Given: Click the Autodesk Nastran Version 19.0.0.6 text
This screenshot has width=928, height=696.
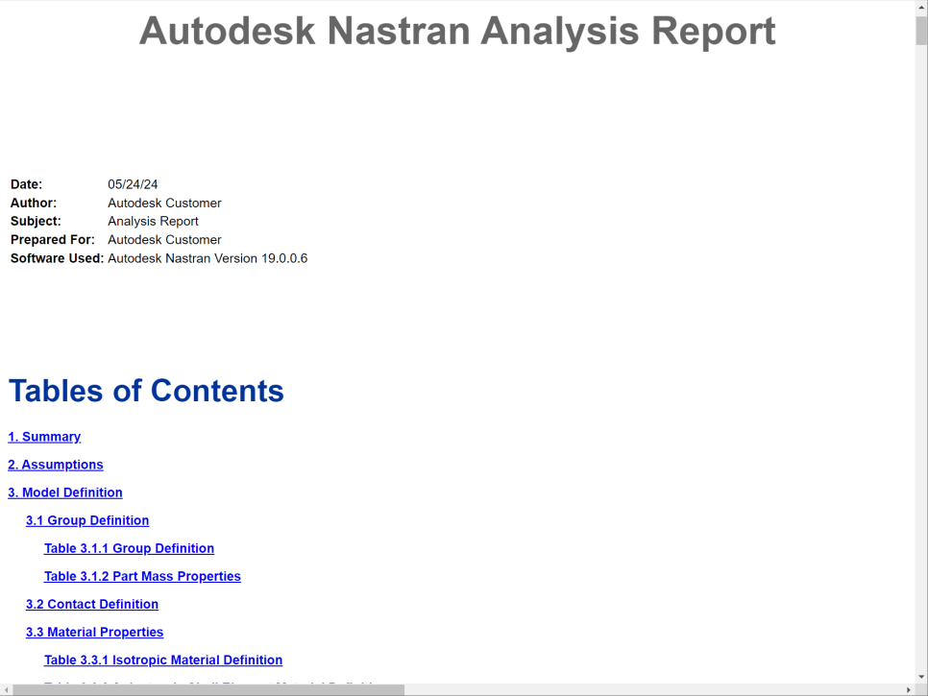Looking at the screenshot, I should point(208,258).
